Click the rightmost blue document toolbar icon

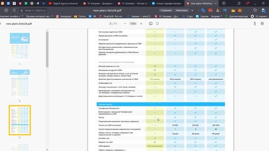(x=264, y=10)
